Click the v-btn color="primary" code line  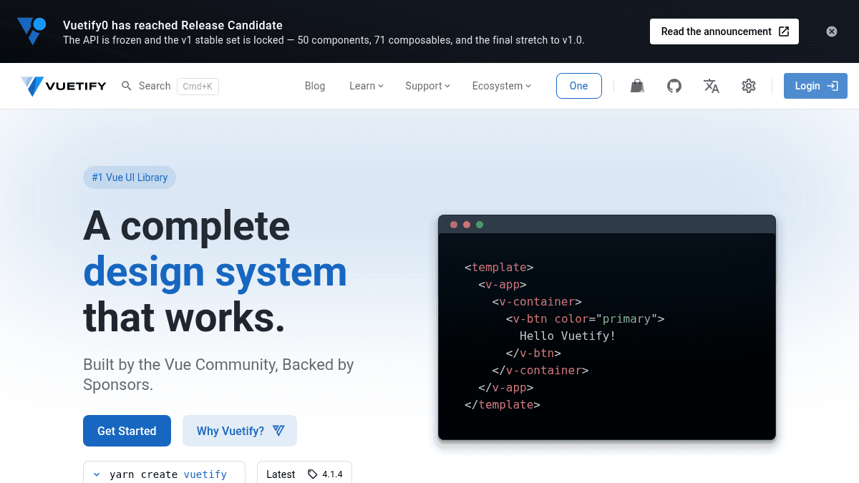tap(585, 318)
